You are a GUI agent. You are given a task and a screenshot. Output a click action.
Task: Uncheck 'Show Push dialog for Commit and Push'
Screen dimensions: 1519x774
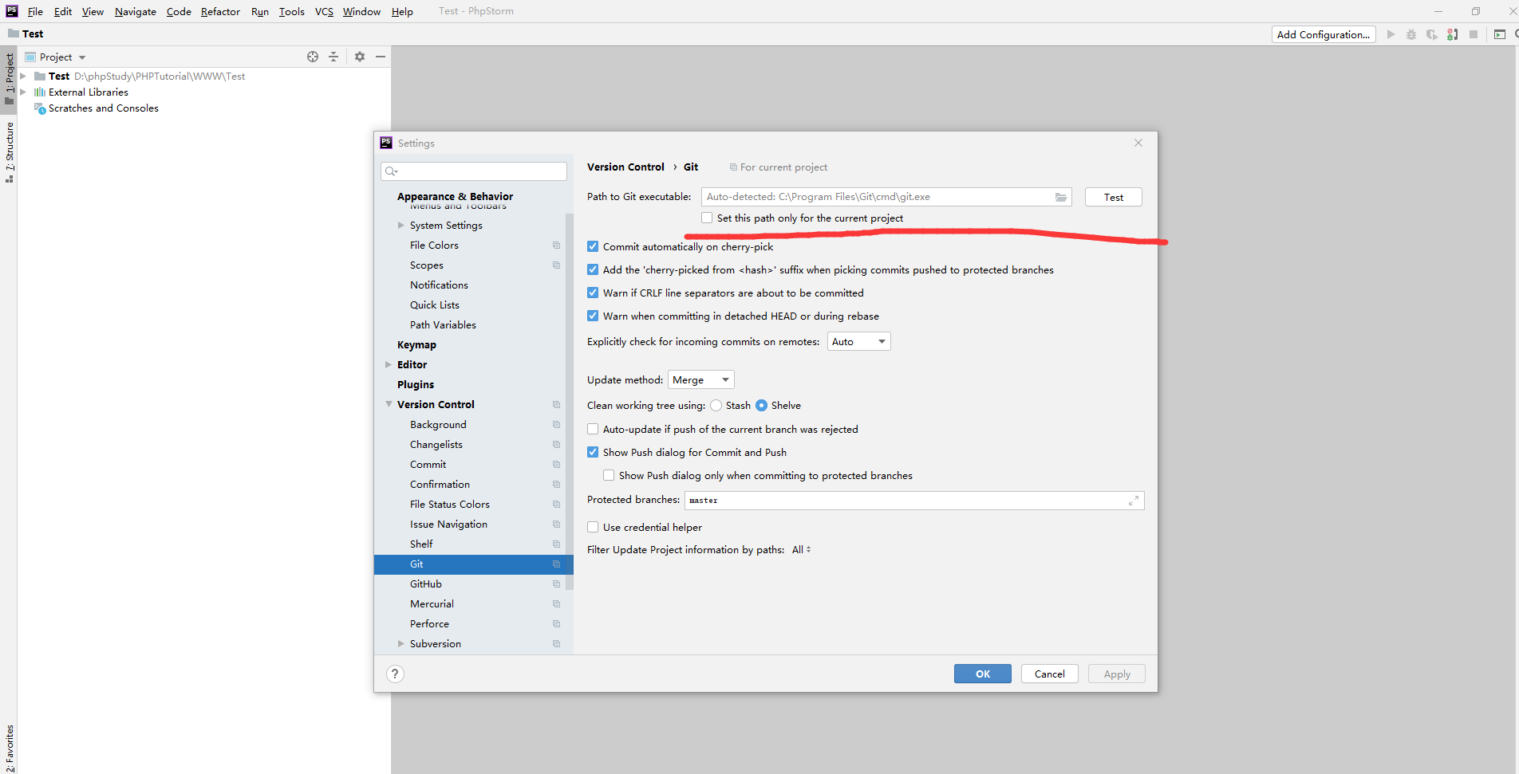pyautogui.click(x=593, y=452)
